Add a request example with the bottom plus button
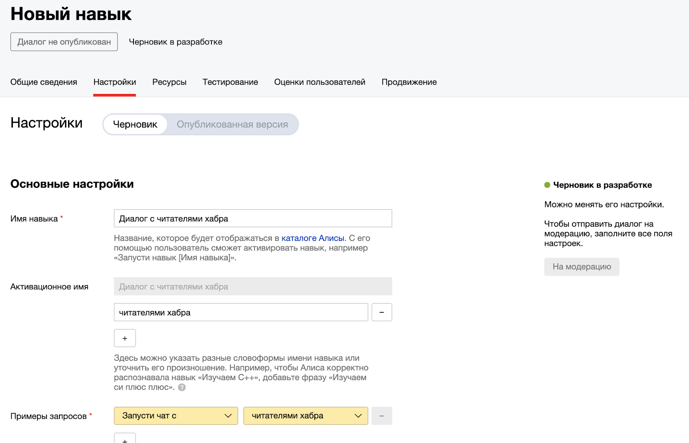The height and width of the screenshot is (443, 689). (x=125, y=438)
